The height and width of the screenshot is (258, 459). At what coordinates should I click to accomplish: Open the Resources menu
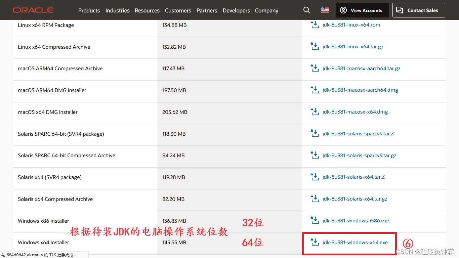point(147,10)
